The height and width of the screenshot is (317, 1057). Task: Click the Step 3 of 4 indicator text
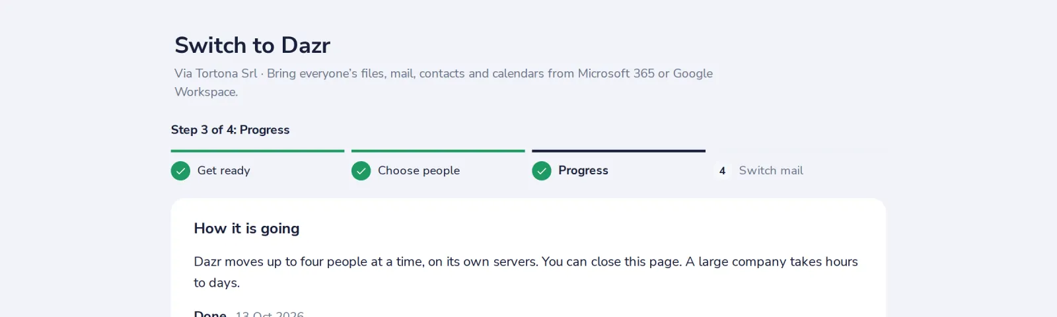click(231, 130)
